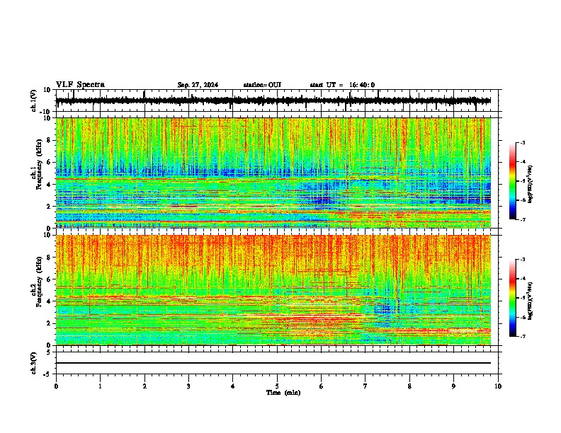Click the time axis tick label "5"
This screenshot has height=433, width=561.
tap(277, 386)
